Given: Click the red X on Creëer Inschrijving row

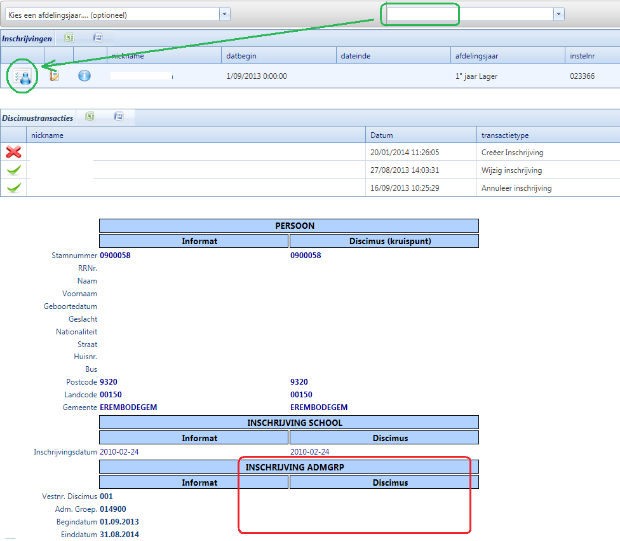Looking at the screenshot, I should 13,153.
